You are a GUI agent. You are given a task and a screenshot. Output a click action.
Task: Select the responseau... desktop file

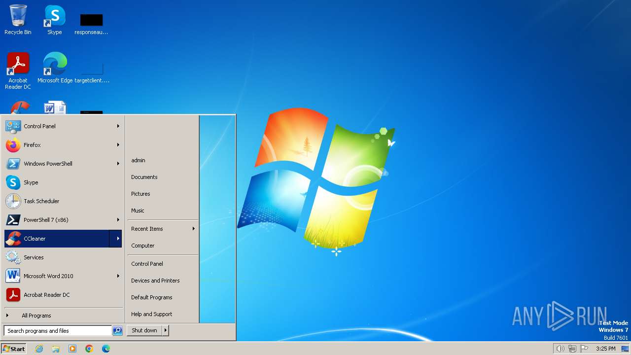coord(91,24)
